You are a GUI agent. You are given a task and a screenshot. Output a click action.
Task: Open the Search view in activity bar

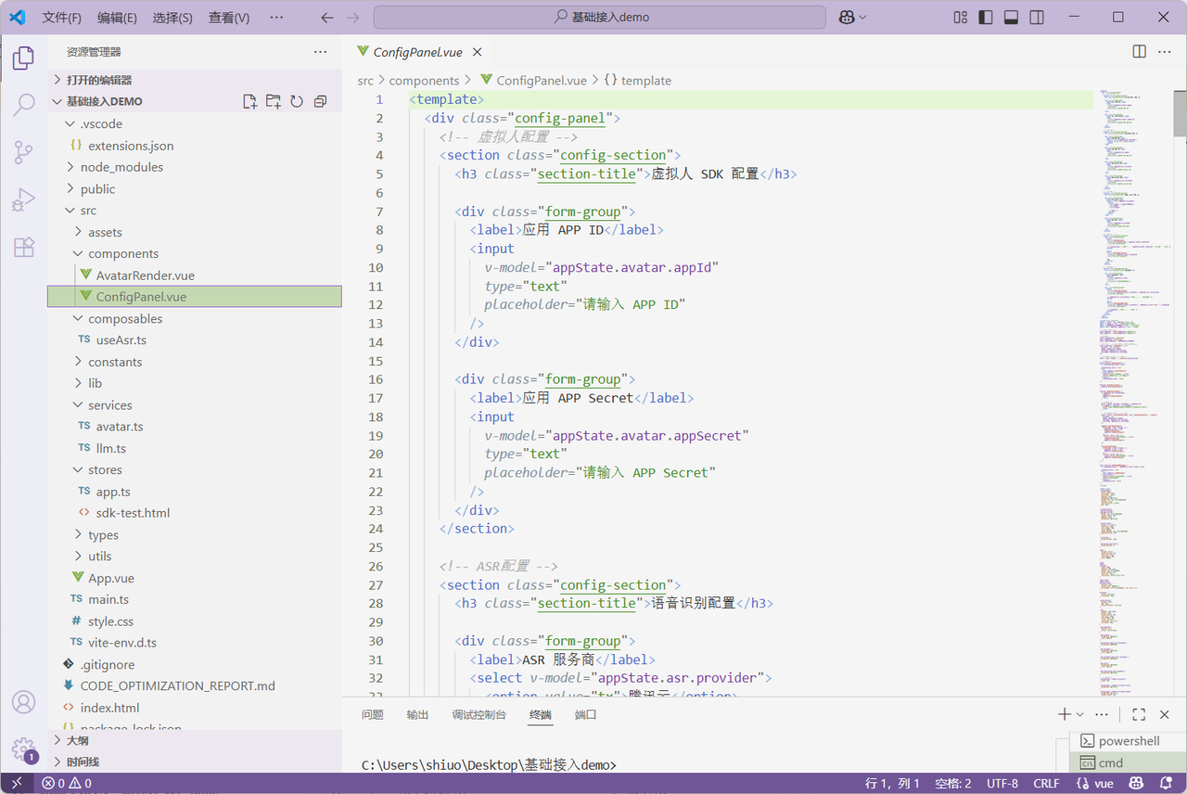pyautogui.click(x=24, y=105)
